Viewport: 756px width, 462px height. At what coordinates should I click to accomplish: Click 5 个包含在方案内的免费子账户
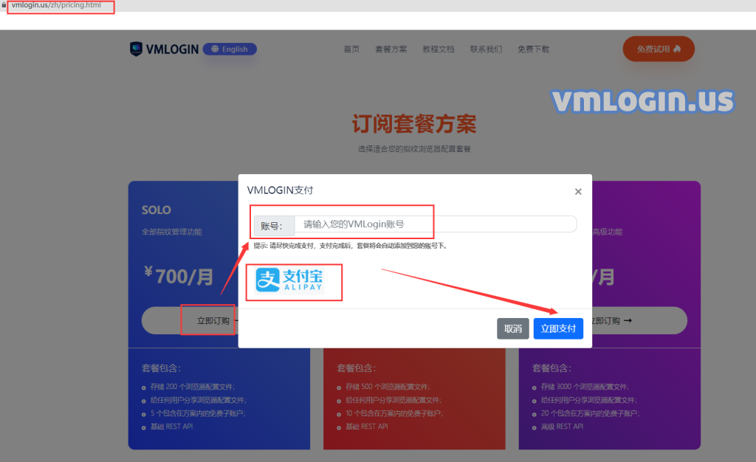[198, 413]
